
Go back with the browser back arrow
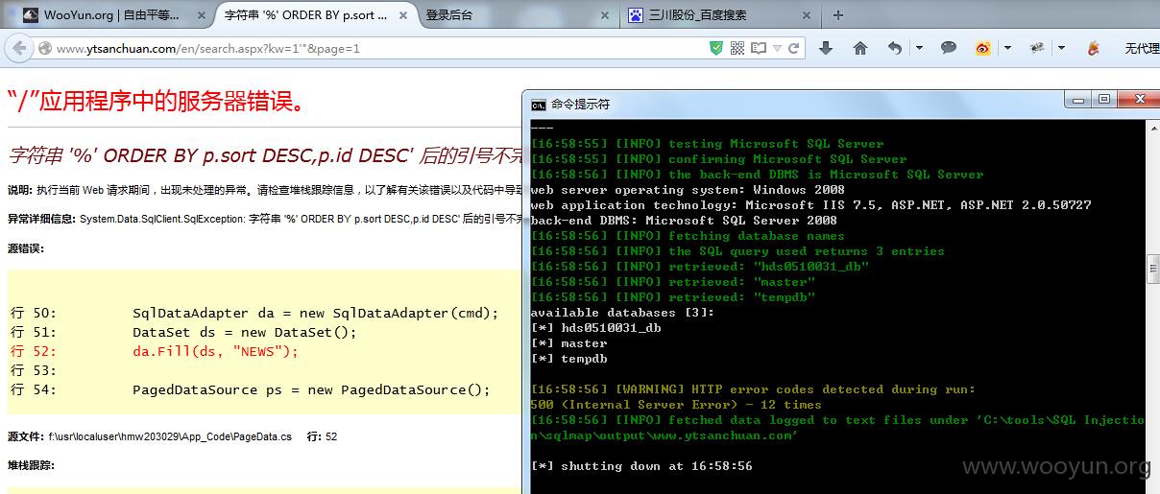tap(19, 48)
